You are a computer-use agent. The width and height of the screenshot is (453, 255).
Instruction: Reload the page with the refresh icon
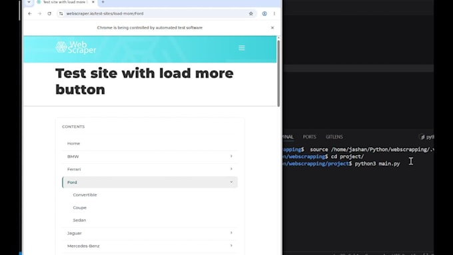[x=49, y=13]
